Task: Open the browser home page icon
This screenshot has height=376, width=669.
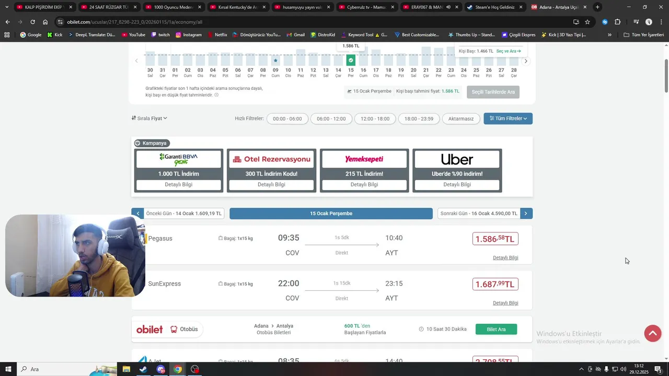Action: (x=45, y=22)
